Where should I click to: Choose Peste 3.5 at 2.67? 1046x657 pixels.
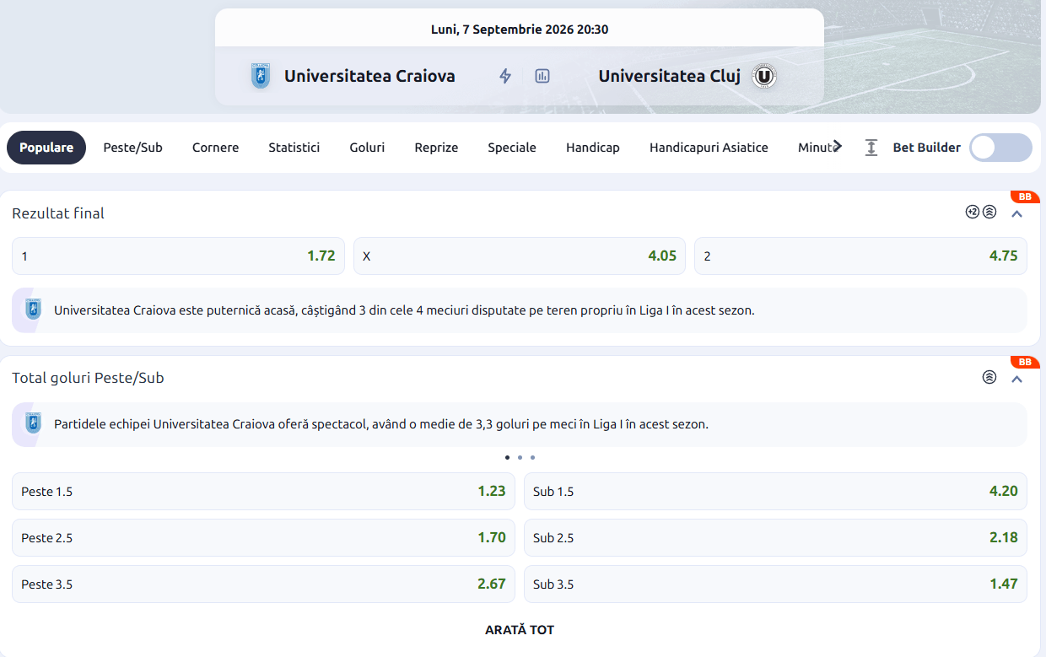coord(263,584)
